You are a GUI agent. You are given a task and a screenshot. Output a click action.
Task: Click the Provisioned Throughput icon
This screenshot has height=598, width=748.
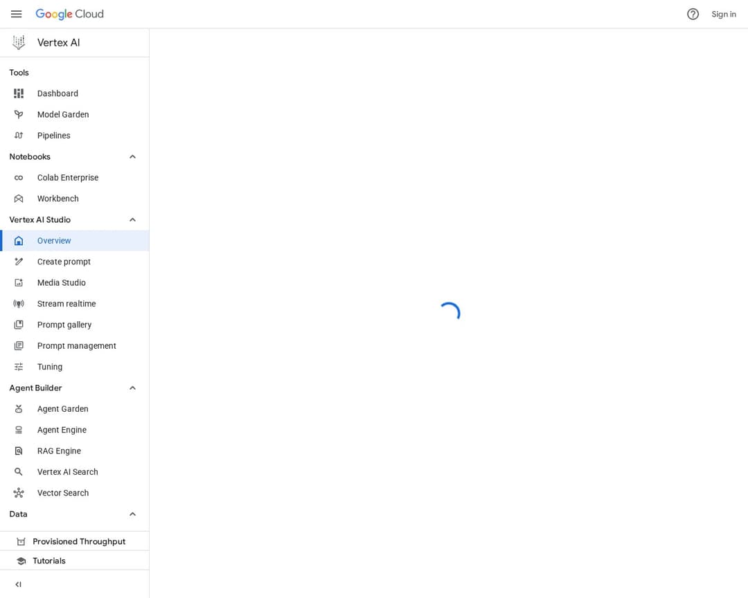[x=21, y=541]
